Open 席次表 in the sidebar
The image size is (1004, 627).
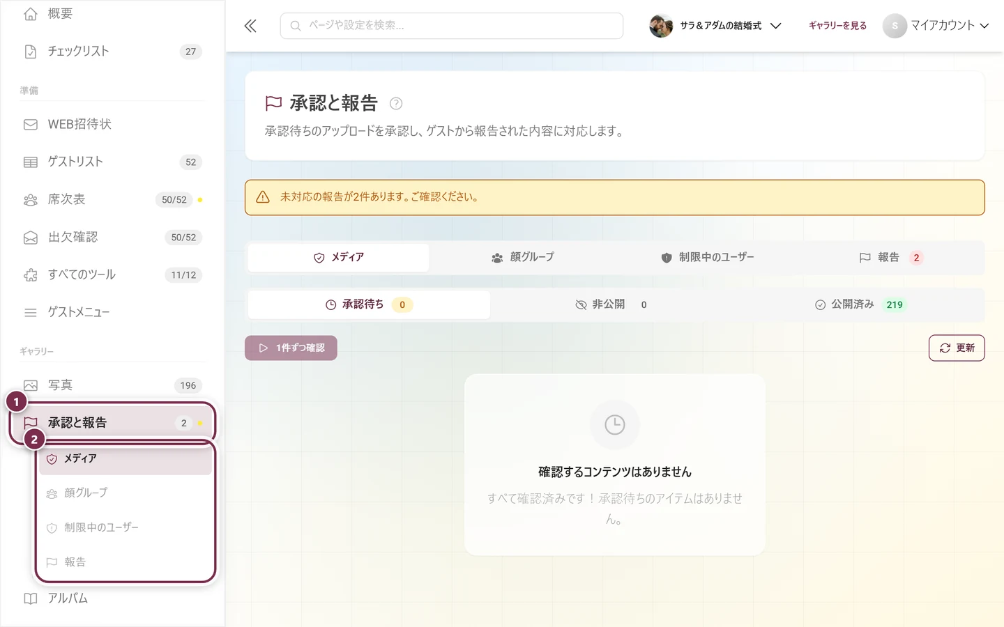(113, 200)
